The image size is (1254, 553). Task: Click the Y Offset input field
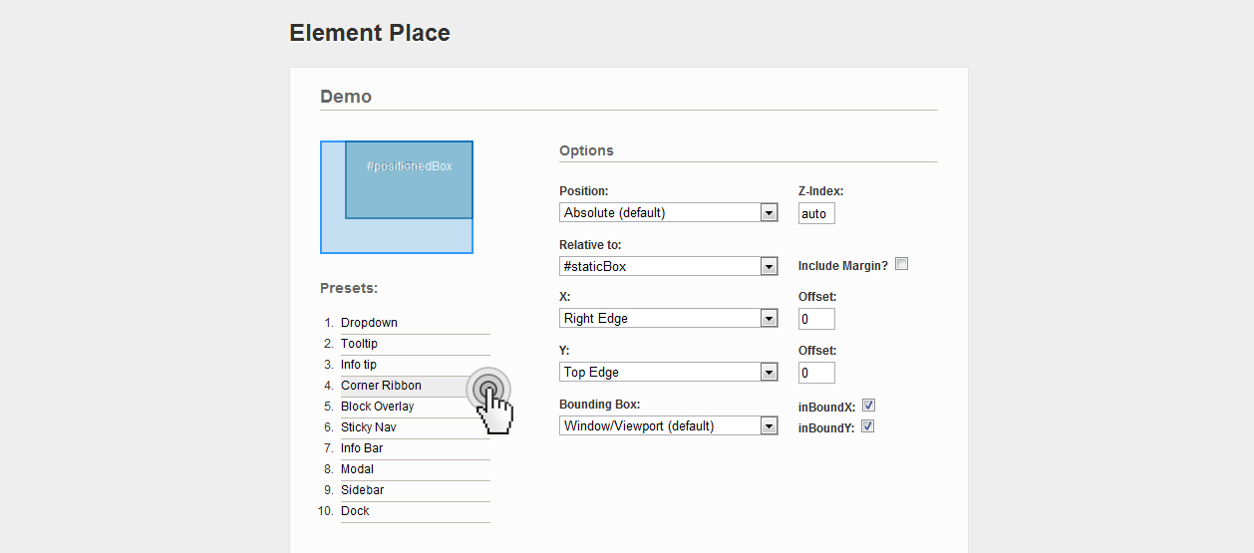point(816,373)
